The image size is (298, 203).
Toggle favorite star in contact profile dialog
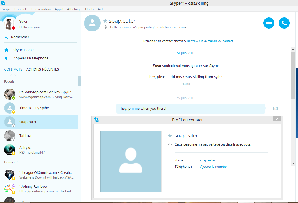(170, 136)
